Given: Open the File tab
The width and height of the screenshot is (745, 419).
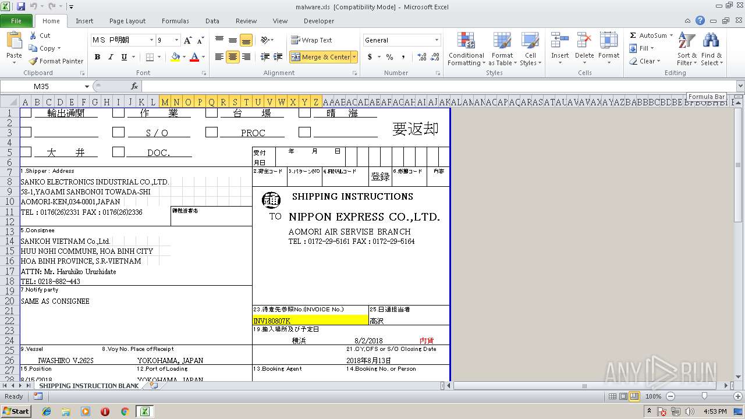Looking at the screenshot, I should (x=16, y=21).
